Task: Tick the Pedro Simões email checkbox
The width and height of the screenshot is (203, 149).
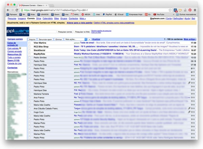Action: (x=29, y=57)
